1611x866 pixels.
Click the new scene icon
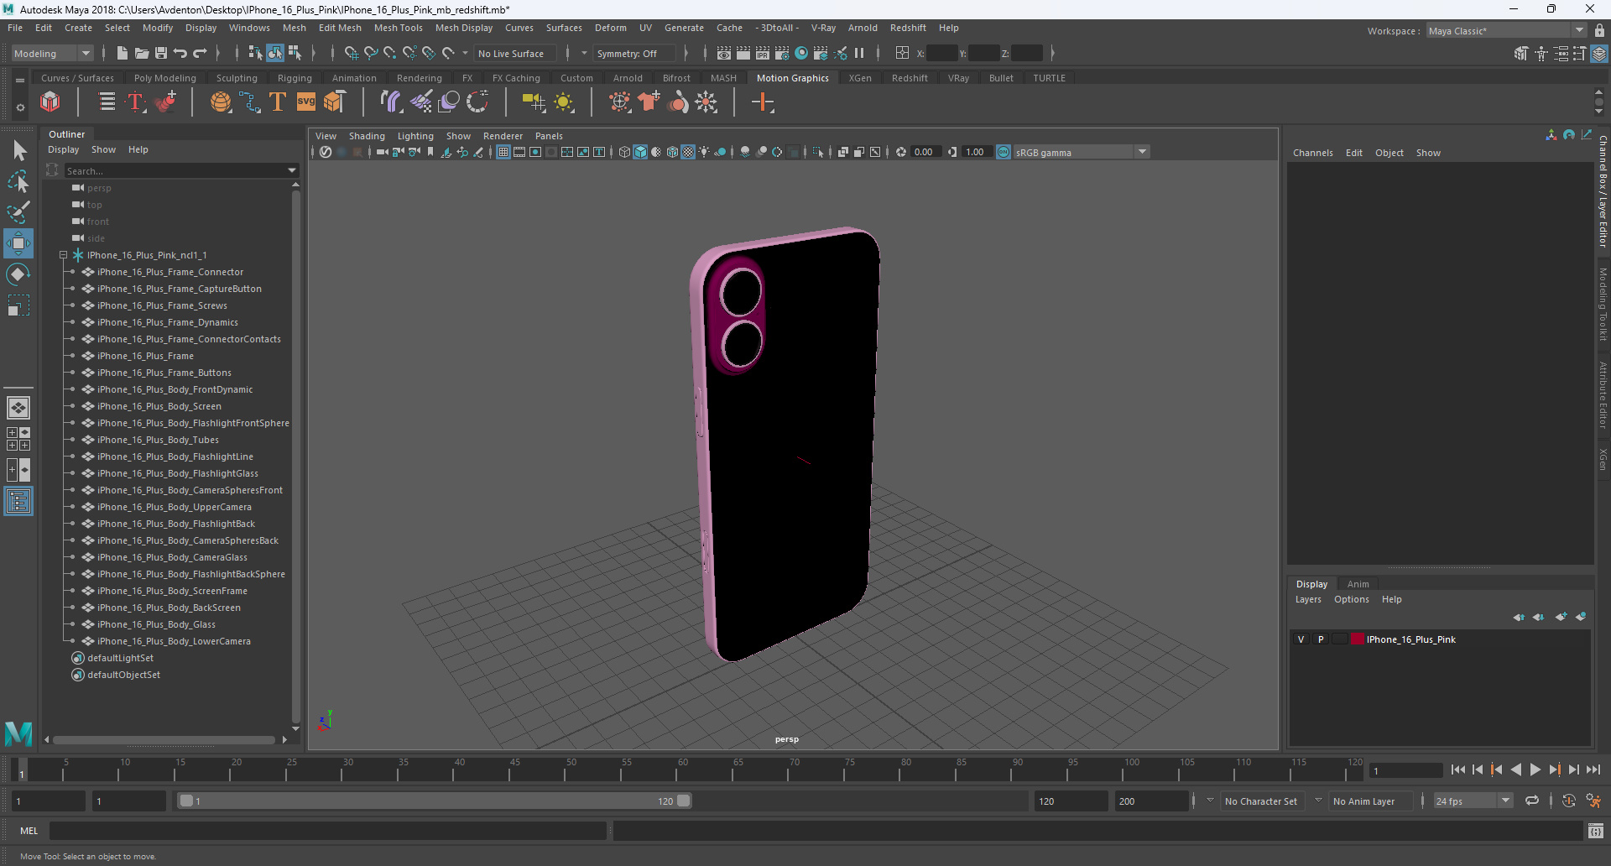pos(123,53)
